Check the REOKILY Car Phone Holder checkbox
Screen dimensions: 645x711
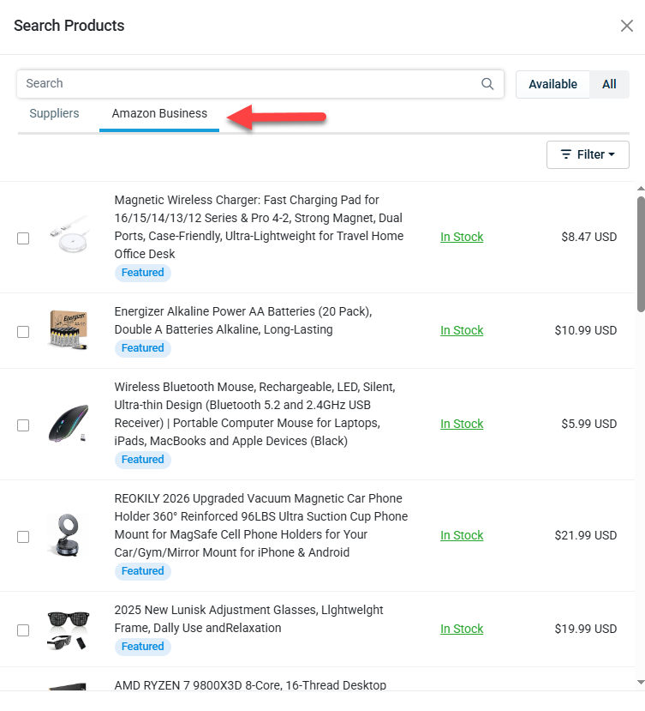pyautogui.click(x=23, y=537)
